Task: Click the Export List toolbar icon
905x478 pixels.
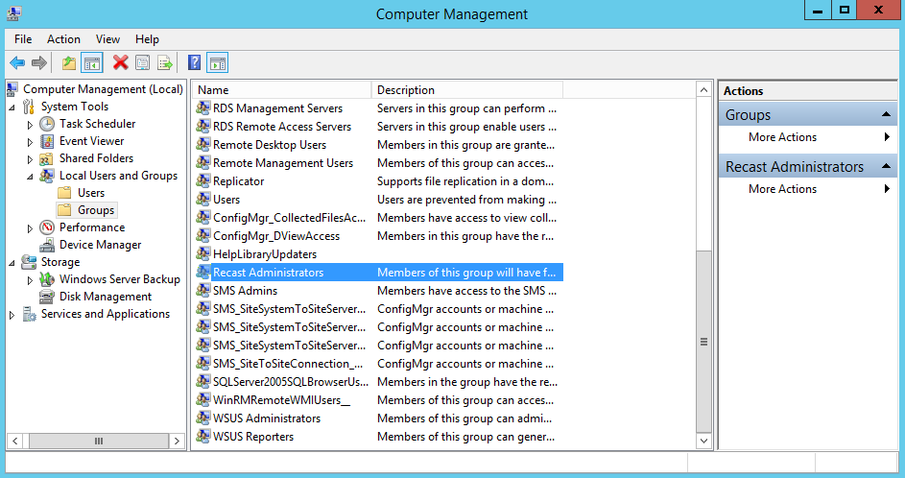Action: point(165,62)
